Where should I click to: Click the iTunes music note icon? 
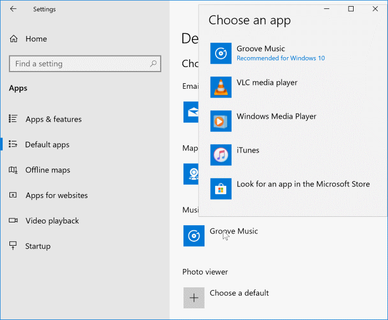point(221,155)
